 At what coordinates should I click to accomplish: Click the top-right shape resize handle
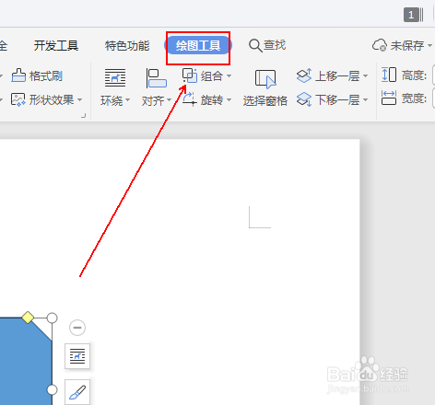[53, 318]
